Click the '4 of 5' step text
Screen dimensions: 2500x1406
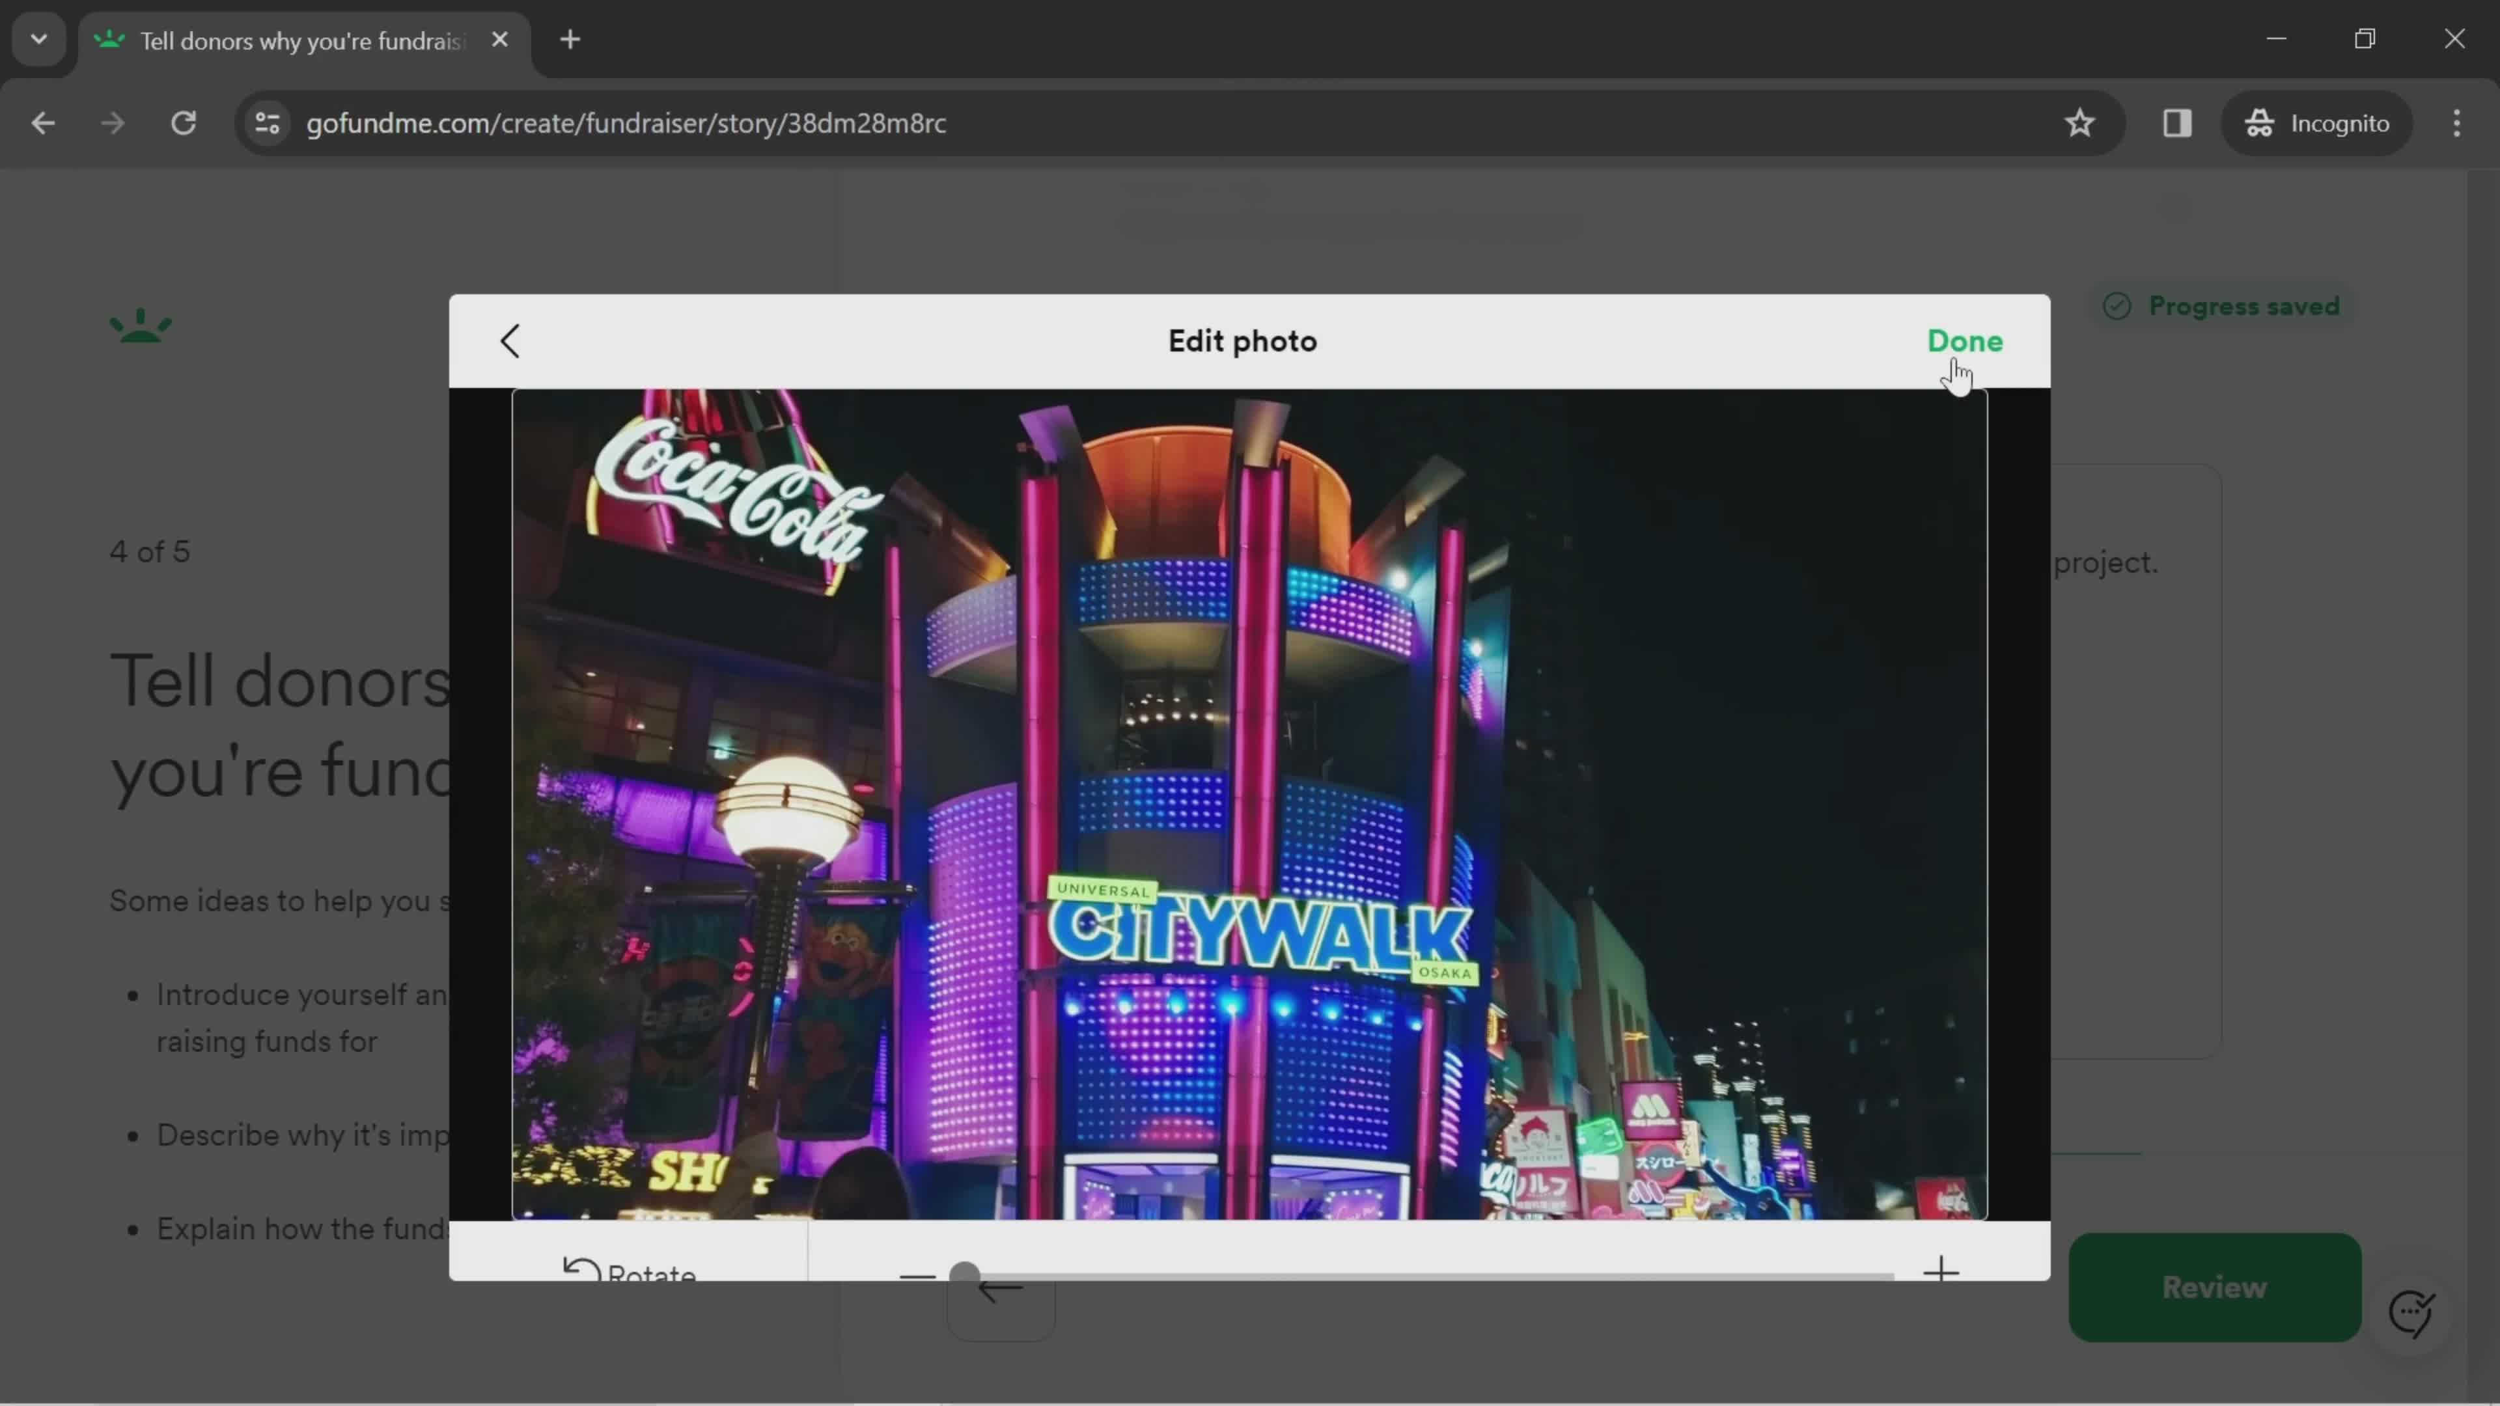[150, 551]
